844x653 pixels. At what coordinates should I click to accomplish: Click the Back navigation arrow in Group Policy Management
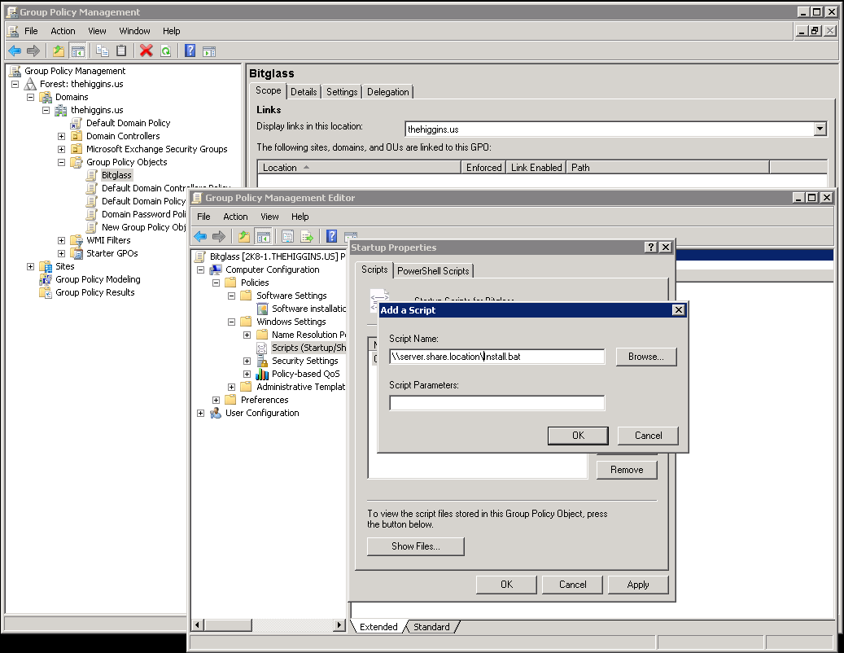point(14,50)
